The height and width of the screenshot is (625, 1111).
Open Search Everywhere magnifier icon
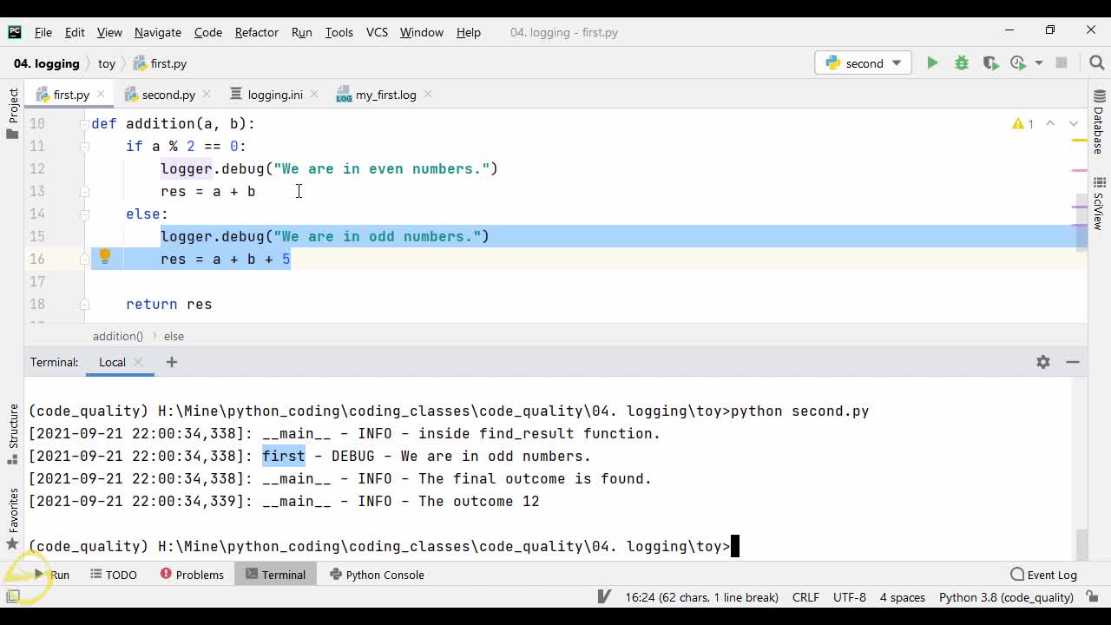1096,62
